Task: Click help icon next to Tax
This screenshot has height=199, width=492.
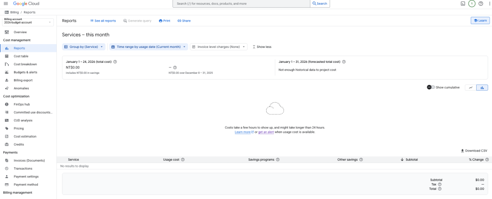Action: pos(440,184)
